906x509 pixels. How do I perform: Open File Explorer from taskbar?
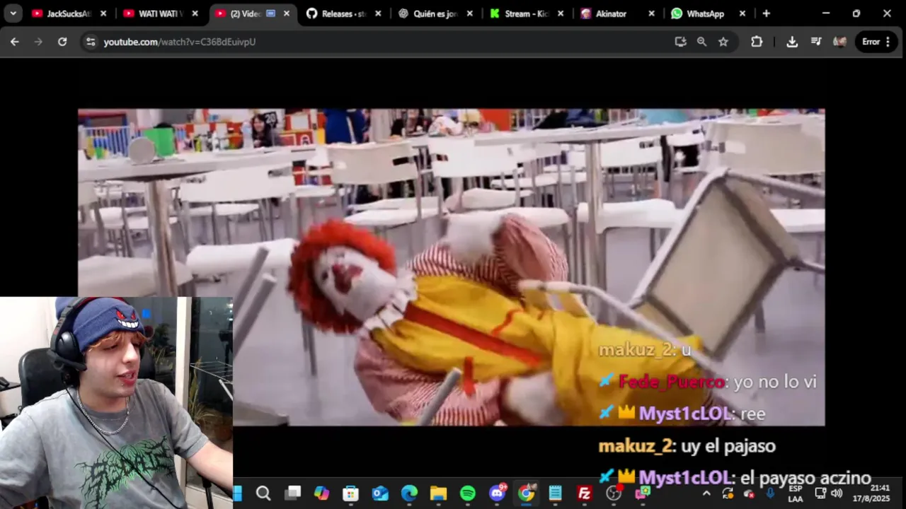(x=439, y=493)
